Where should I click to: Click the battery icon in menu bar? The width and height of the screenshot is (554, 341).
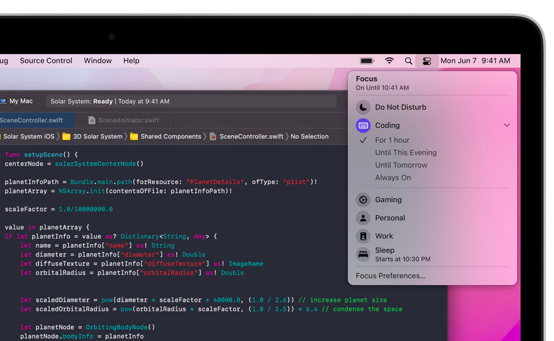(x=367, y=60)
